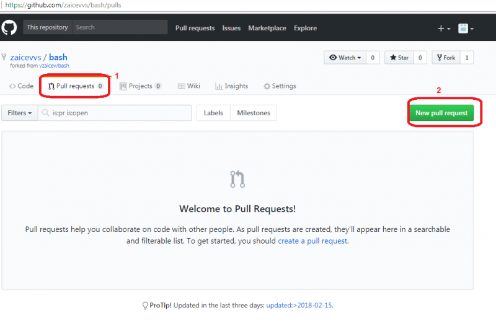Open the plus create-new dropdown
496x323 pixels.
tap(444, 29)
